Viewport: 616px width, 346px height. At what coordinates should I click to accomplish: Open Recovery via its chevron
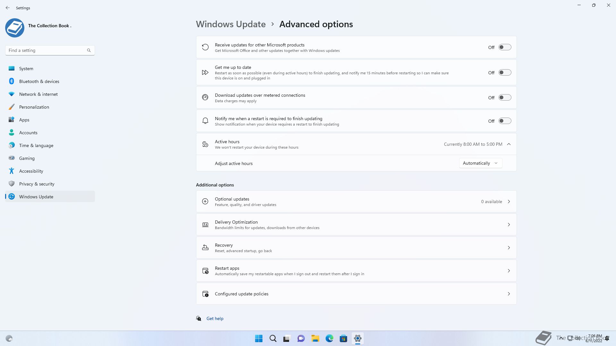(509, 248)
